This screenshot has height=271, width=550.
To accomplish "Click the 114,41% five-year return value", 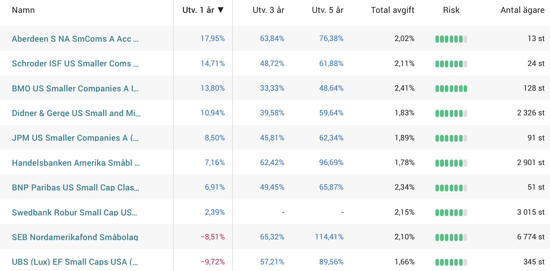I will [329, 237].
